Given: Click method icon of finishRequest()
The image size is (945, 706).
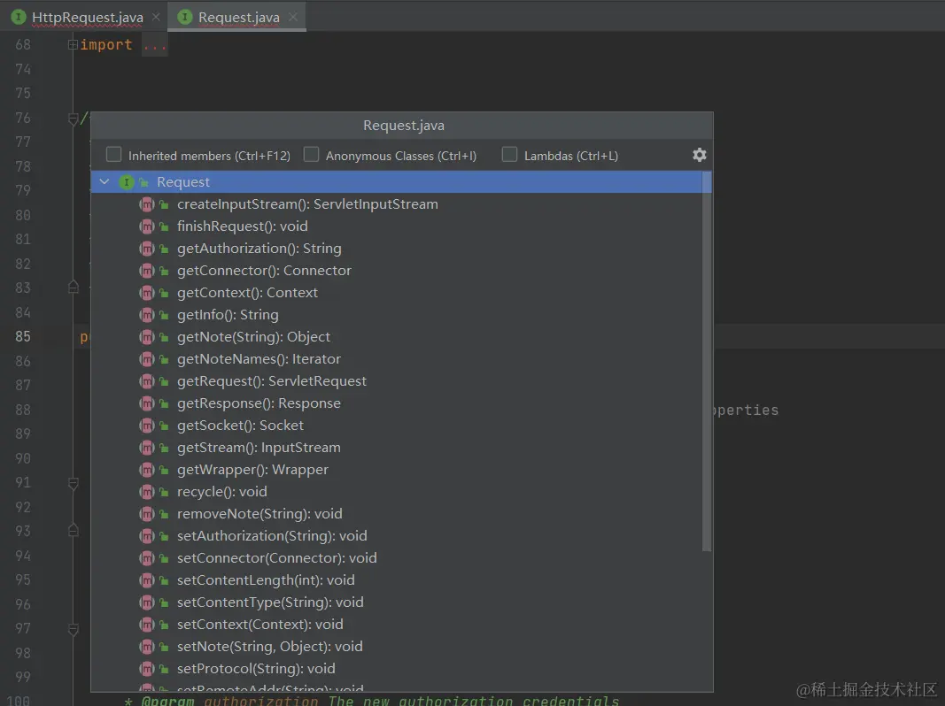Looking at the screenshot, I should 147,226.
